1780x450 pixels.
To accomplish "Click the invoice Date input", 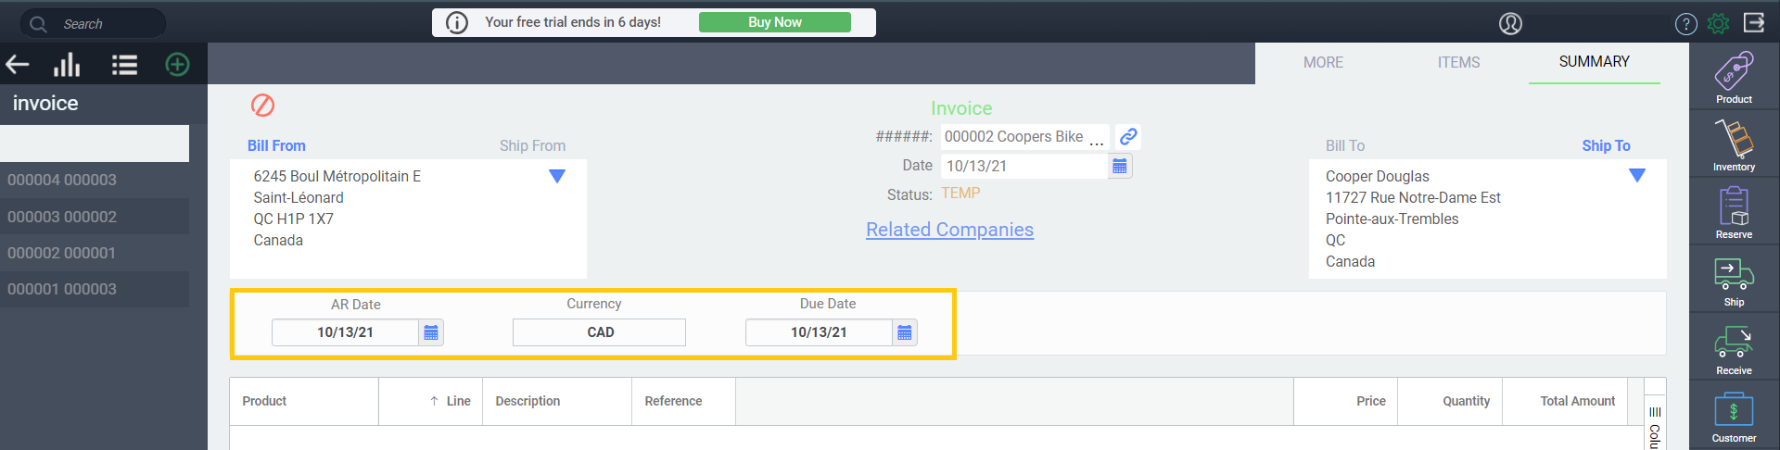I will pos(1024,166).
